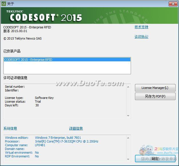Click the 版本 2015.00.01 version text

tap(15, 31)
